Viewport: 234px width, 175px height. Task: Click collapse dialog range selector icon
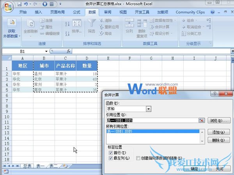point(202,120)
